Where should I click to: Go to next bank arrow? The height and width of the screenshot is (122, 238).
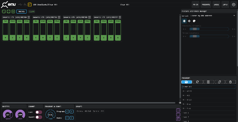pos(72,118)
